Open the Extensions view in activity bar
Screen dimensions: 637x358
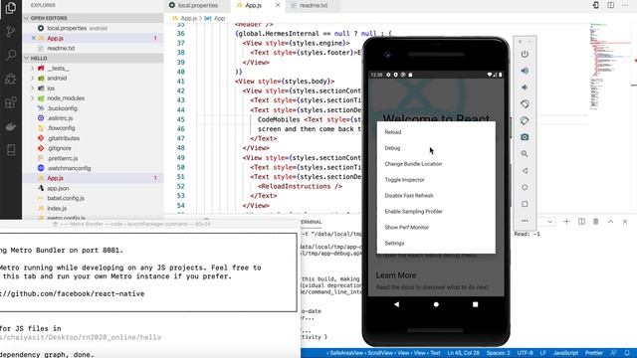11,102
